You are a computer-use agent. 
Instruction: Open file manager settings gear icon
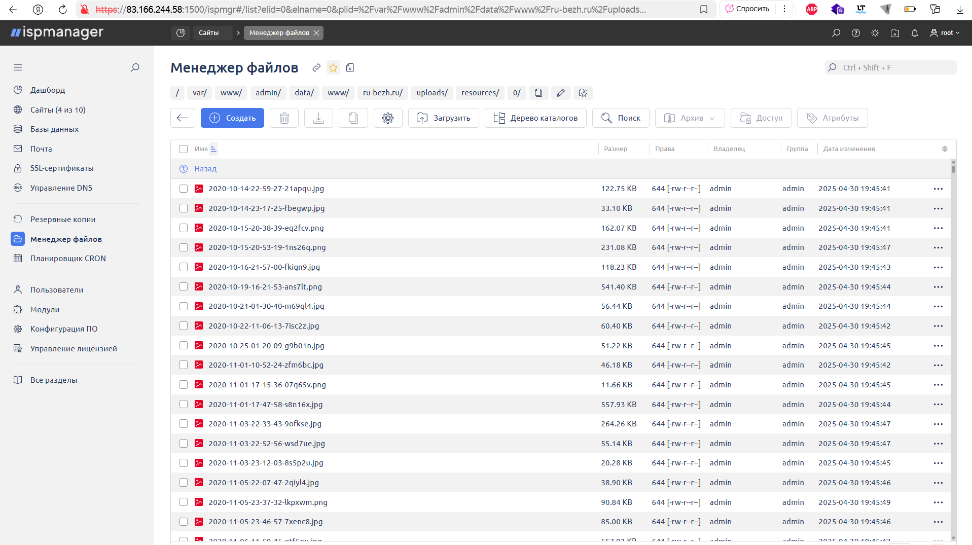(x=388, y=118)
